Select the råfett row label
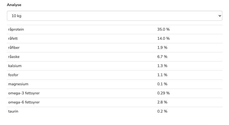The image size is (229, 125). [x=13, y=38]
